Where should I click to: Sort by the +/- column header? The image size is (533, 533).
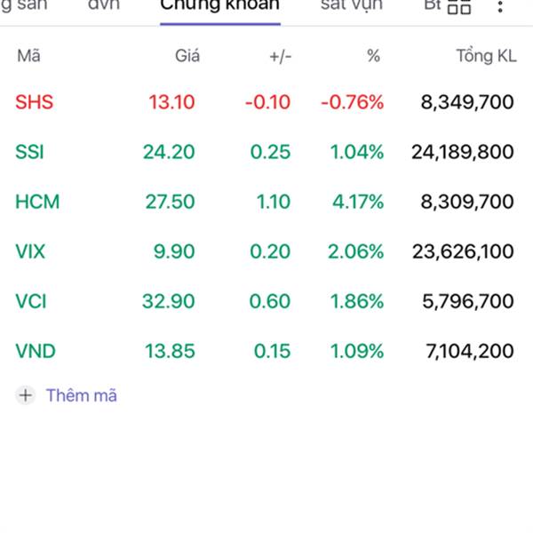tap(281, 57)
